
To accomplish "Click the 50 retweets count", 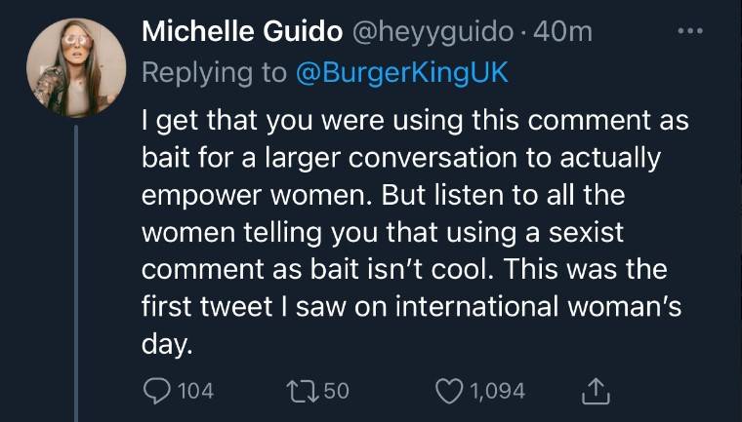I will pyautogui.click(x=336, y=391).
